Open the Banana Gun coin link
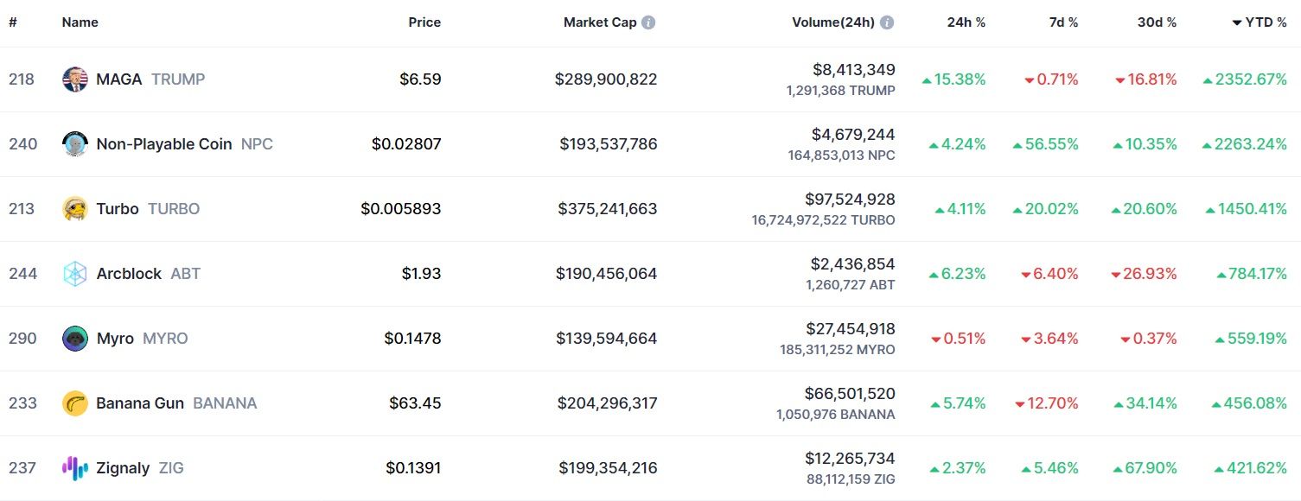 coord(140,403)
